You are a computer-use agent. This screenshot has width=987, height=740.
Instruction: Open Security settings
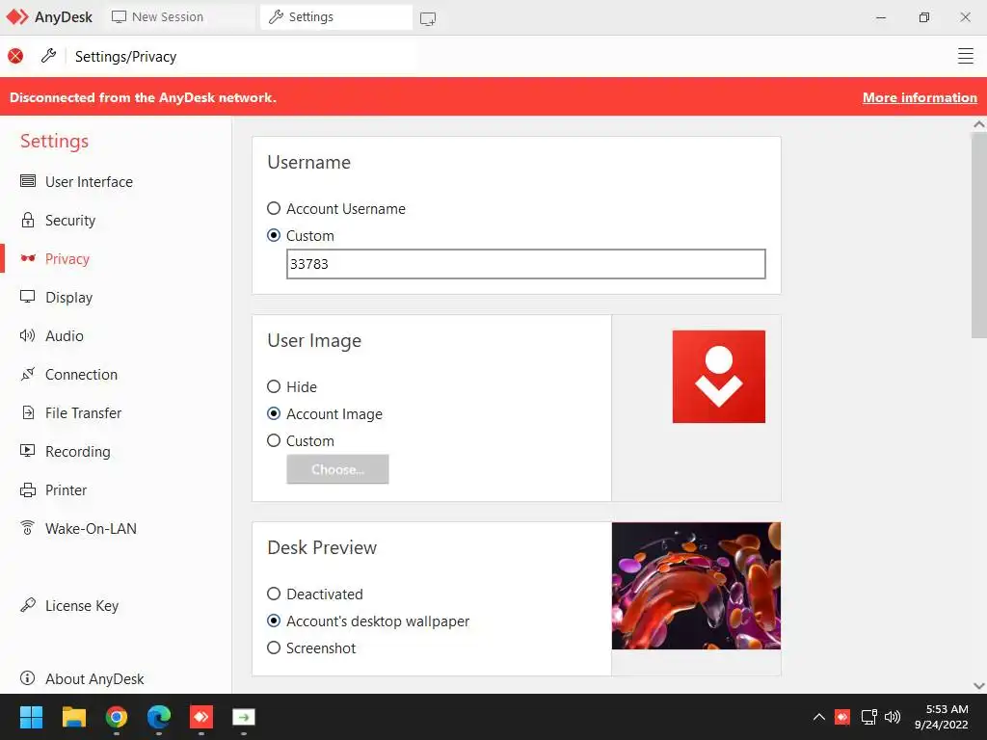[69, 221]
